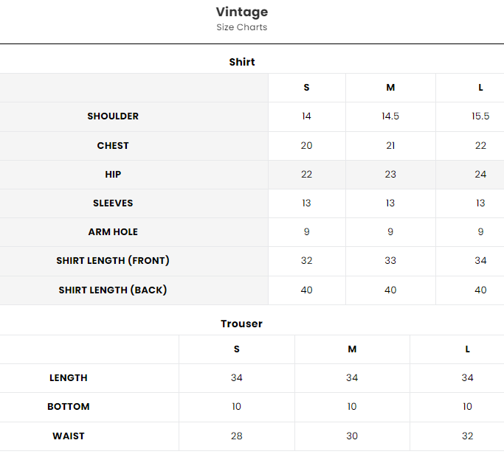Viewport: 504px width, 457px height.
Task: Click the large shoulder value 15.5
Action: tap(480, 116)
